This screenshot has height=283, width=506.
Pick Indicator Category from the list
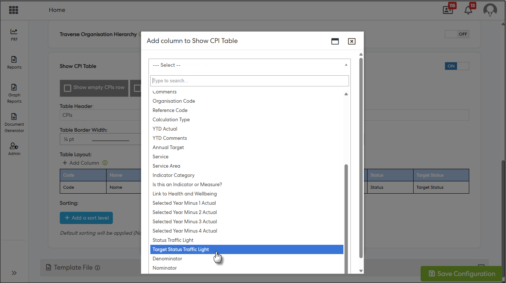point(173,175)
